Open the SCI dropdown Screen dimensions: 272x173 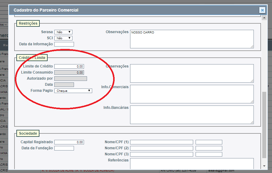coord(63,38)
